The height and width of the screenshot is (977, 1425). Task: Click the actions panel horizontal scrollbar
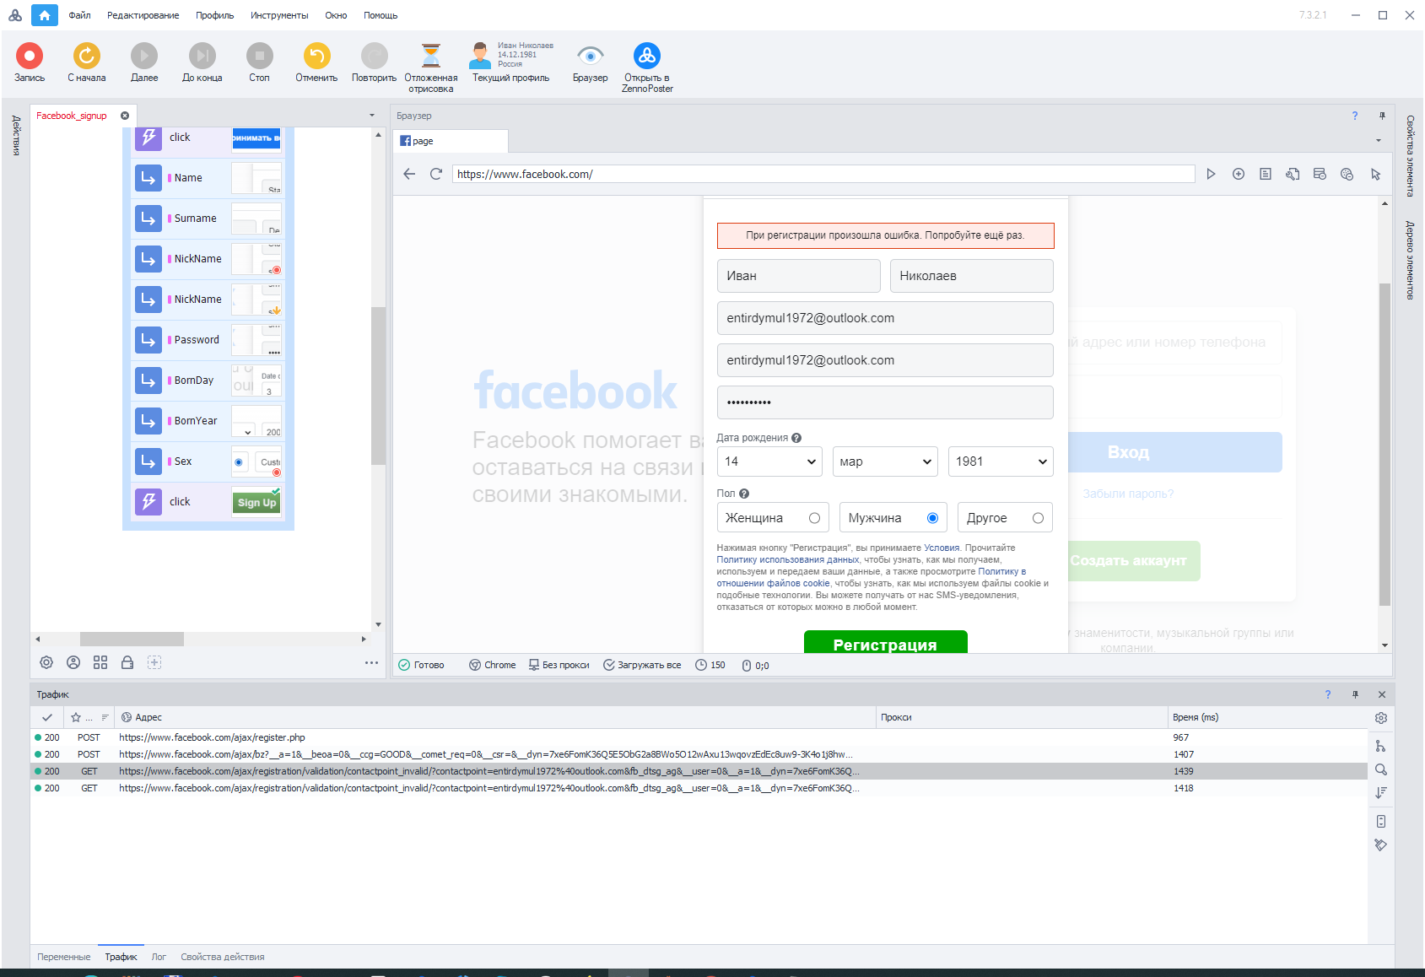pos(132,639)
